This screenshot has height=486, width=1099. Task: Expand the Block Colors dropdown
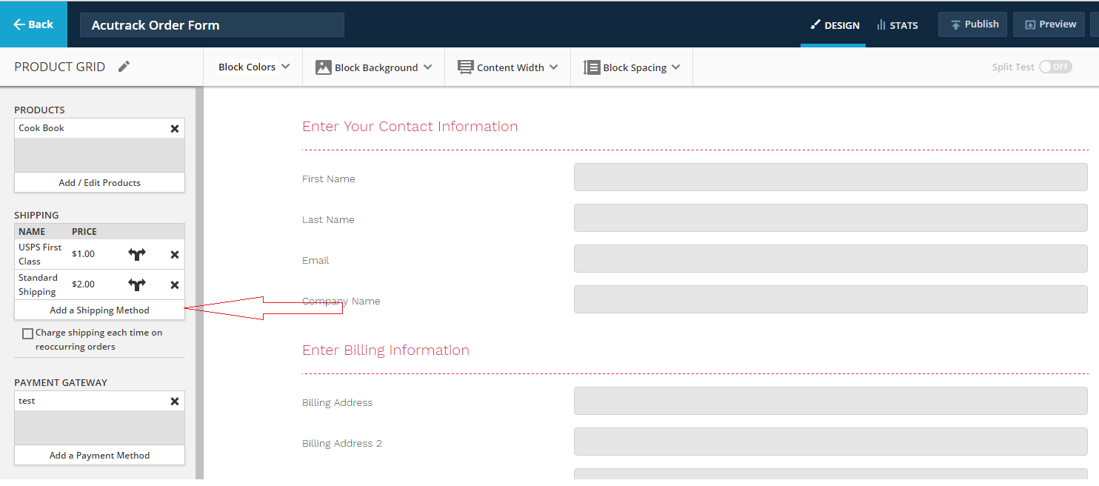click(253, 67)
